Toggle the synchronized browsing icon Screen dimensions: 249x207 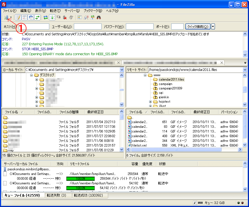pos(92,17)
